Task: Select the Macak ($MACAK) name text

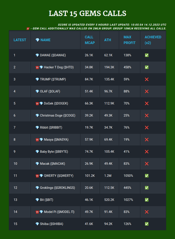Action: point(52,163)
